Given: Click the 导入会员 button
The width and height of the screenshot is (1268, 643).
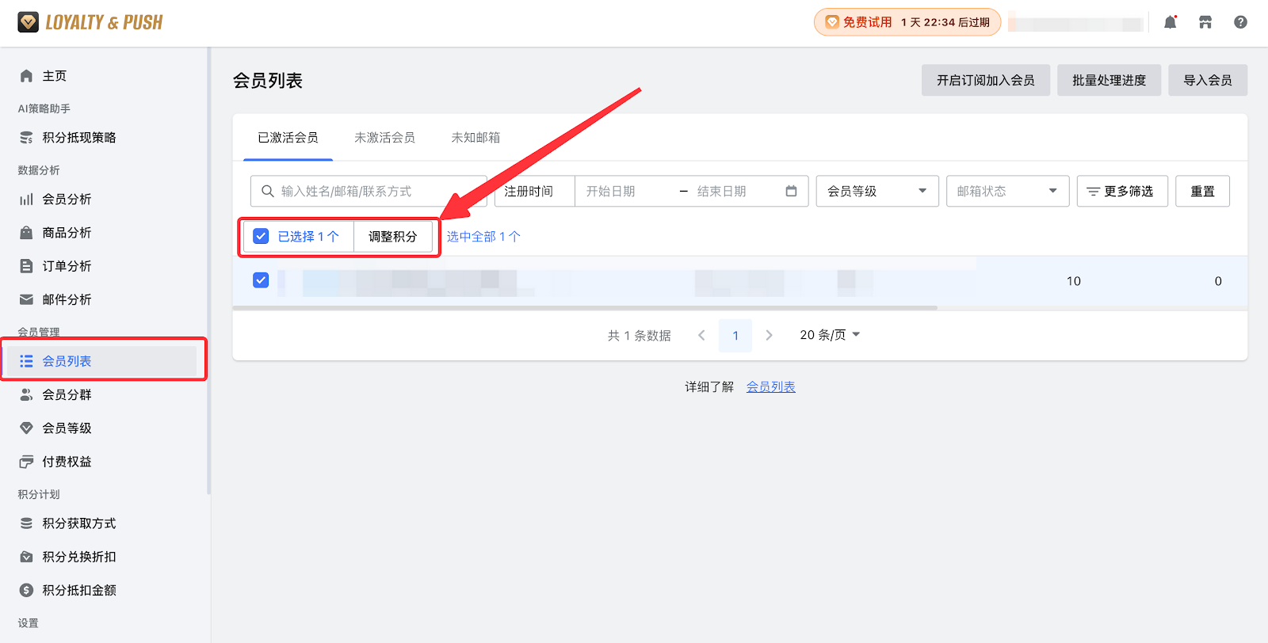Looking at the screenshot, I should tap(1207, 80).
